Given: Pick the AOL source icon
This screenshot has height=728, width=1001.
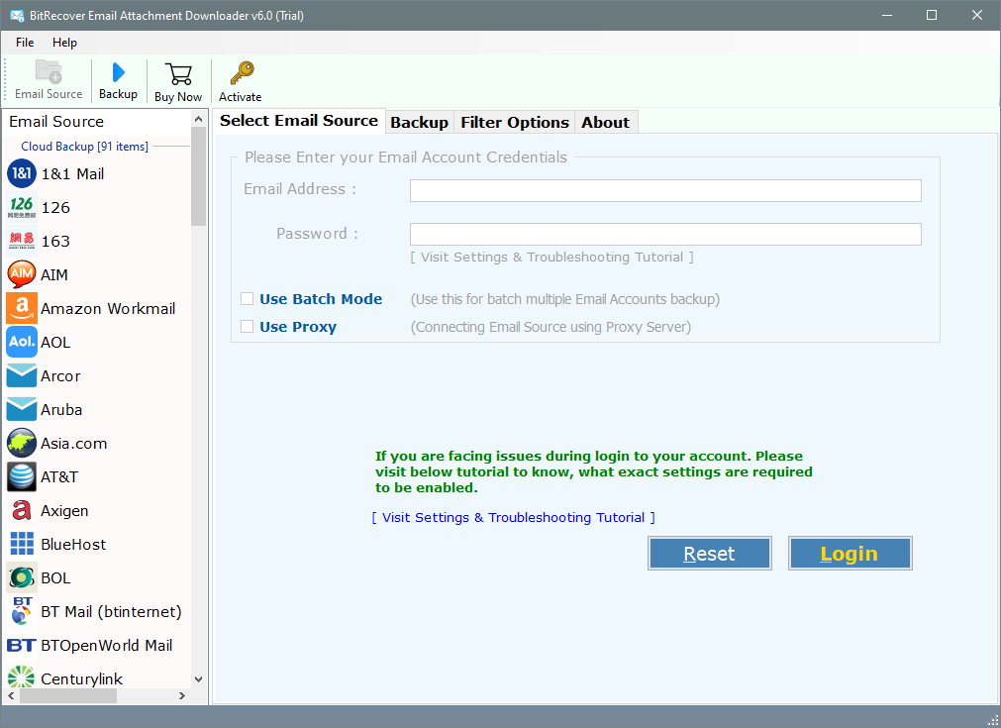Looking at the screenshot, I should click(22, 343).
